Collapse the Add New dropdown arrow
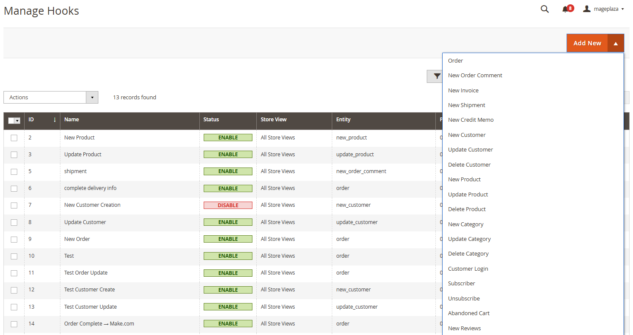 616,43
